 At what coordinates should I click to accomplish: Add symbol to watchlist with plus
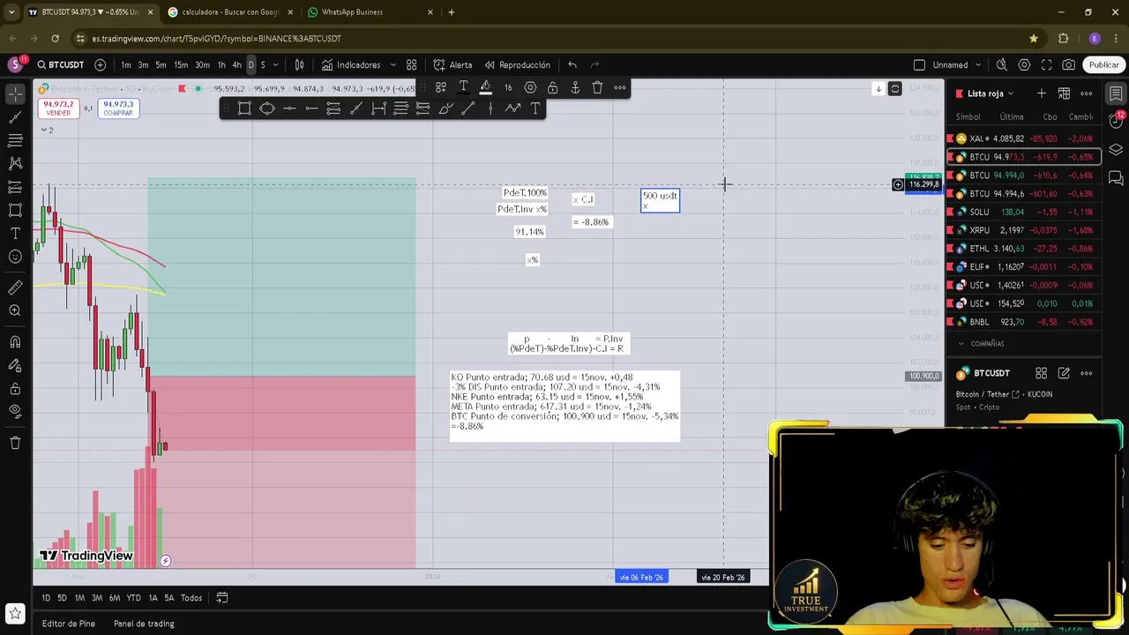(x=1042, y=93)
